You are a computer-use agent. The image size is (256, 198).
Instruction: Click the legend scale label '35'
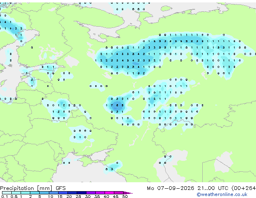click(x=97, y=196)
